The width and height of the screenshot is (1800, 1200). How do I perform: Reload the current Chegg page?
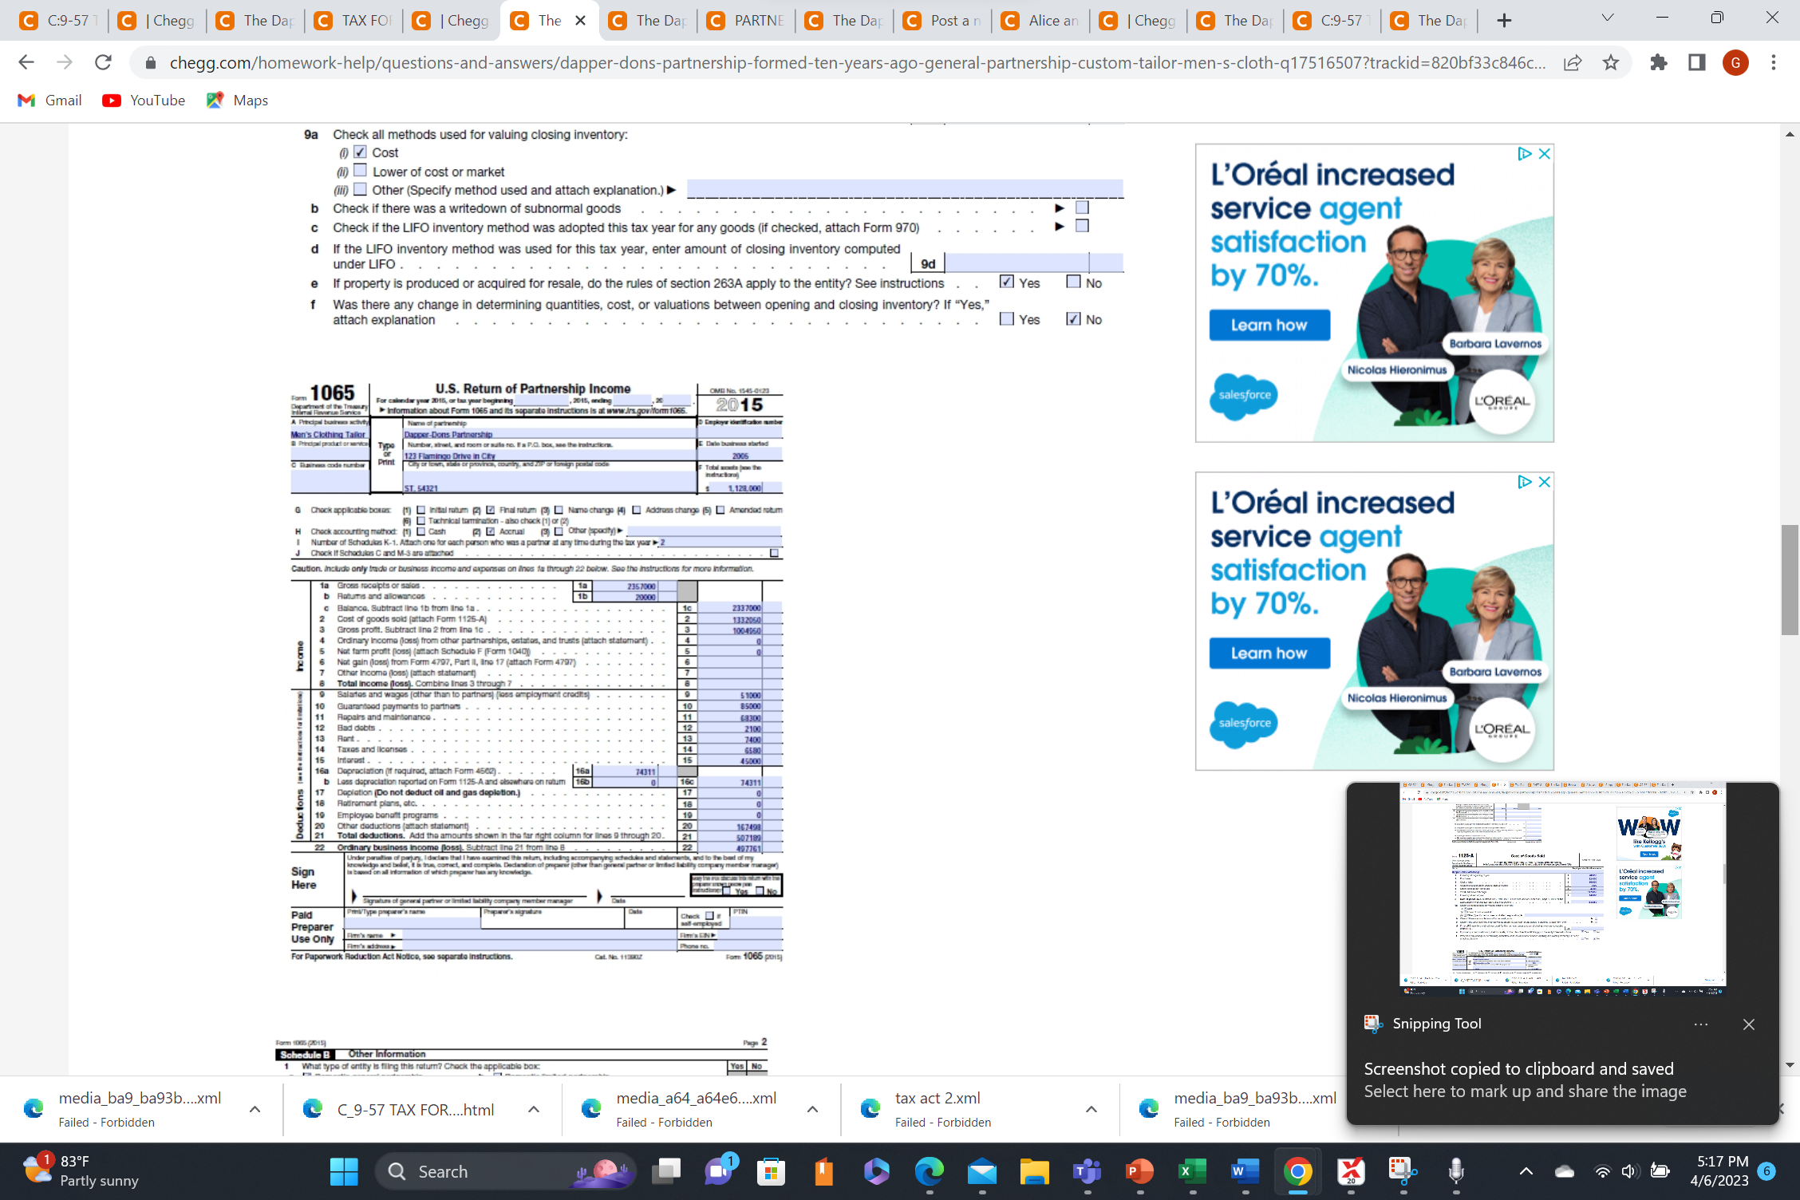(103, 62)
